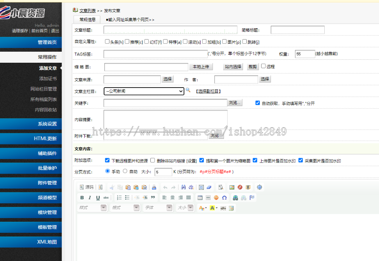Select 添加证书 in the sidebar

coord(48,79)
